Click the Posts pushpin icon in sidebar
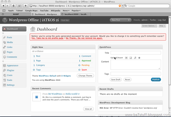171x117 pixels. point(4,38)
